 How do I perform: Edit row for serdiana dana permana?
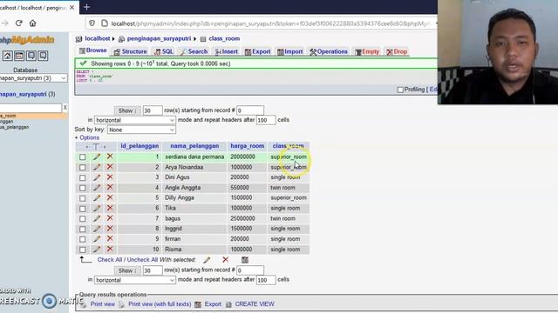(97, 156)
